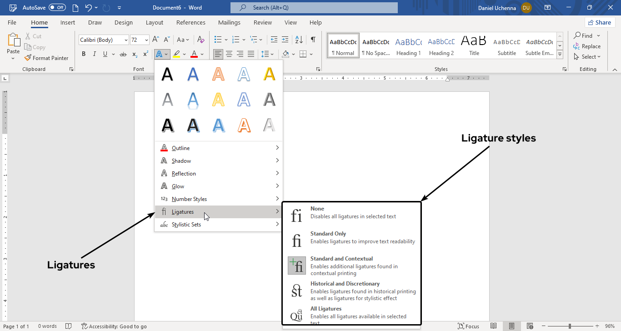Toggle Focus mode in status bar
Image resolution: width=621 pixels, height=331 pixels.
click(468, 326)
